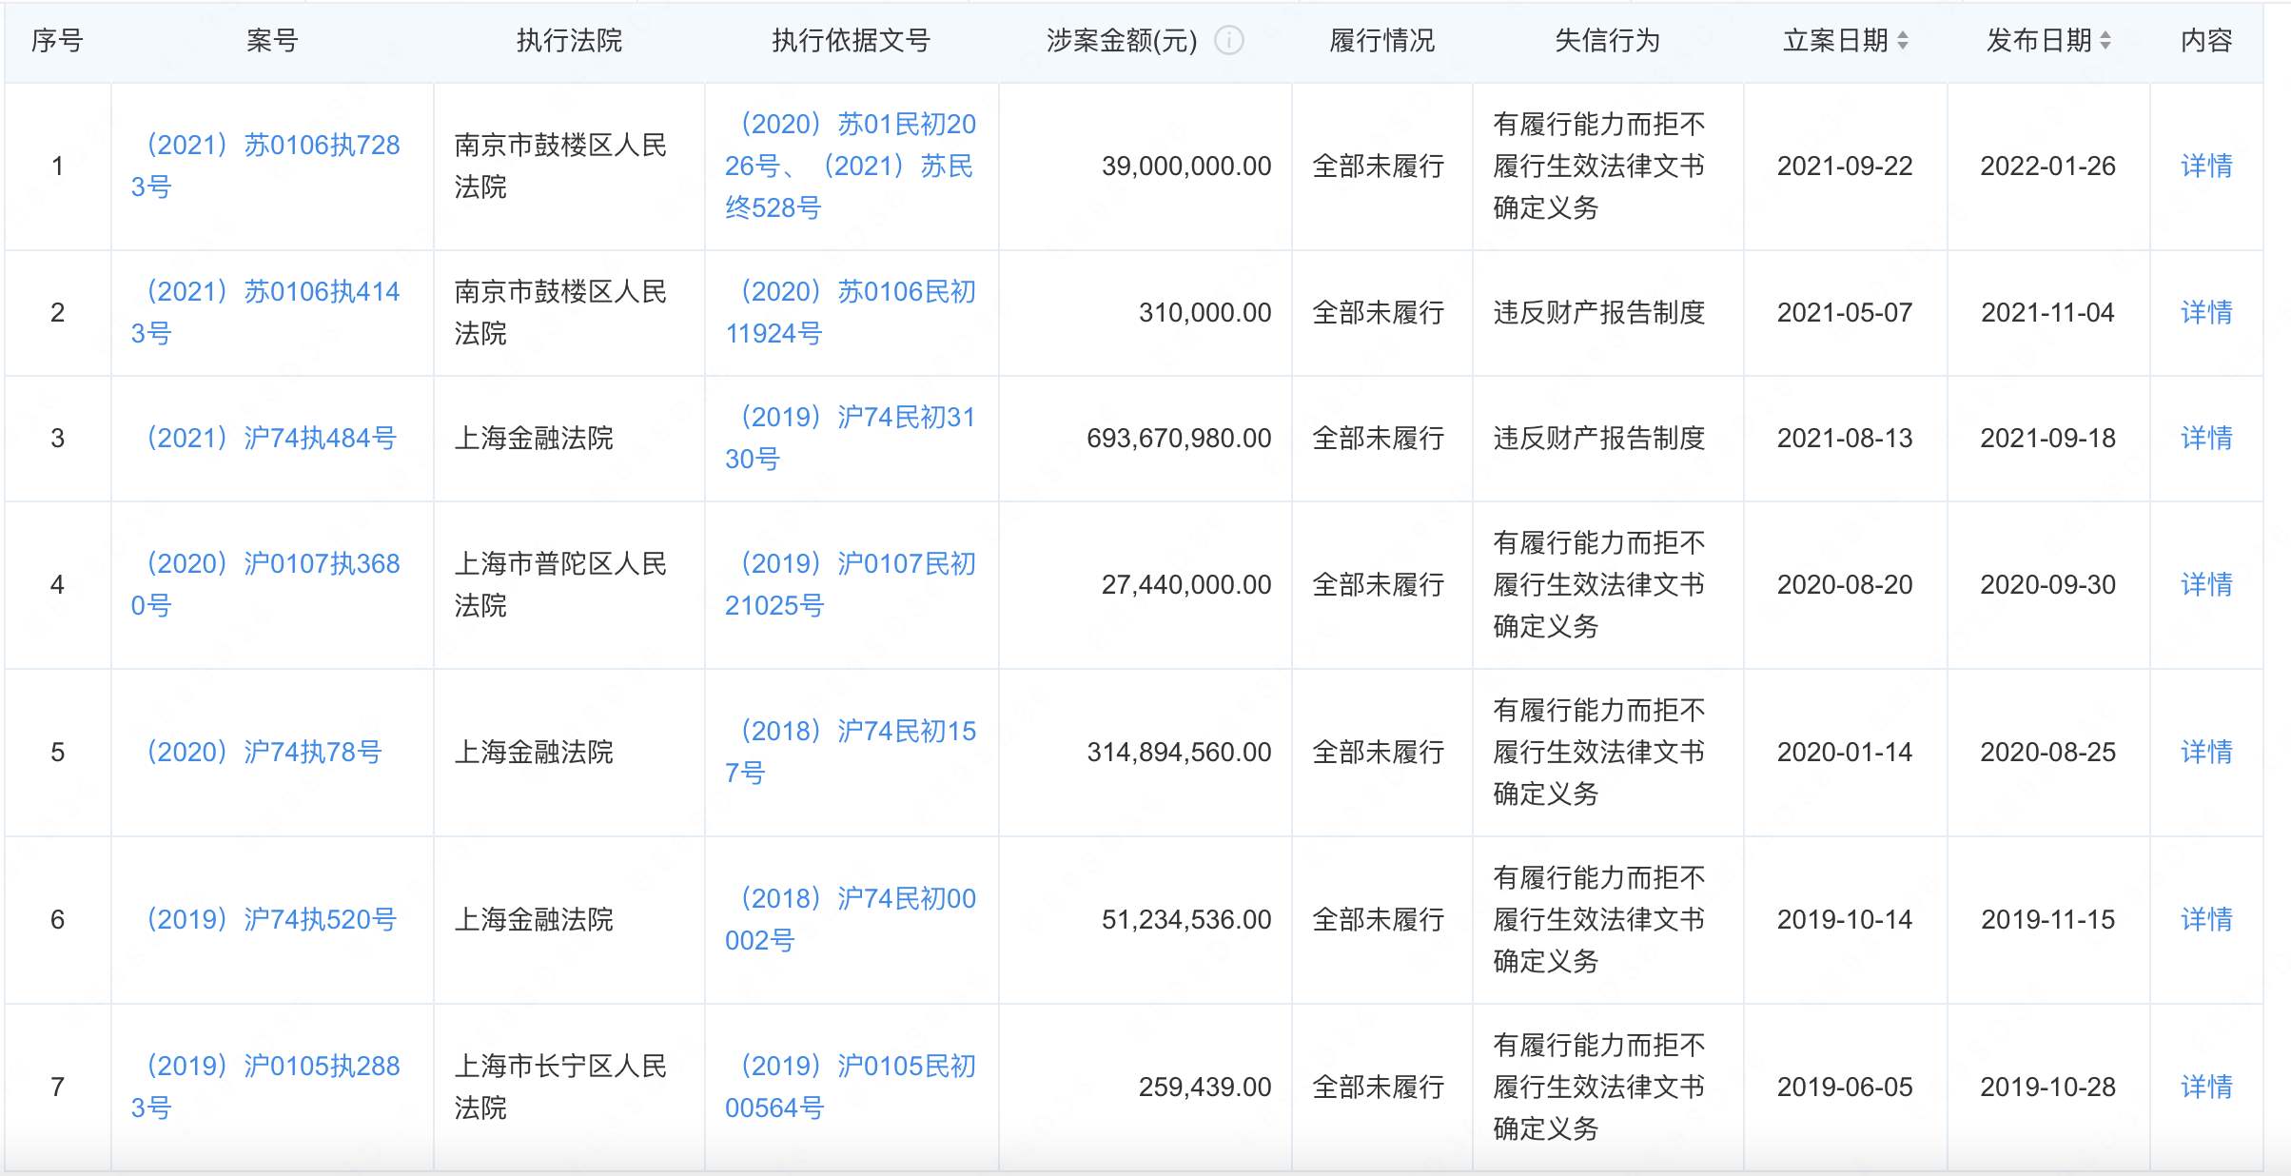This screenshot has height=1176, width=2291.
Task: Open document (2020)苏0106民初11924号
Action: coord(852,312)
